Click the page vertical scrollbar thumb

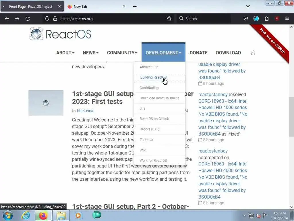[291, 117]
